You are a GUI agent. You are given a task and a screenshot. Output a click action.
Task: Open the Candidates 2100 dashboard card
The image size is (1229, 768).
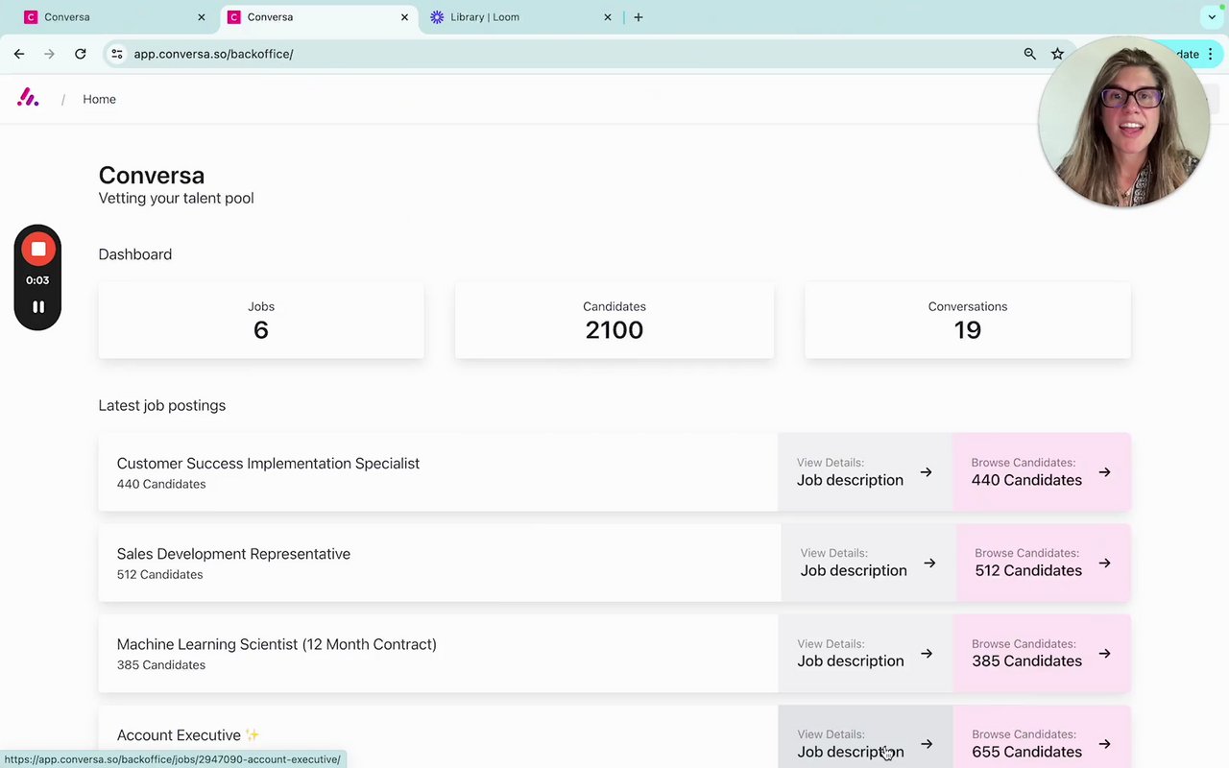pos(614,321)
